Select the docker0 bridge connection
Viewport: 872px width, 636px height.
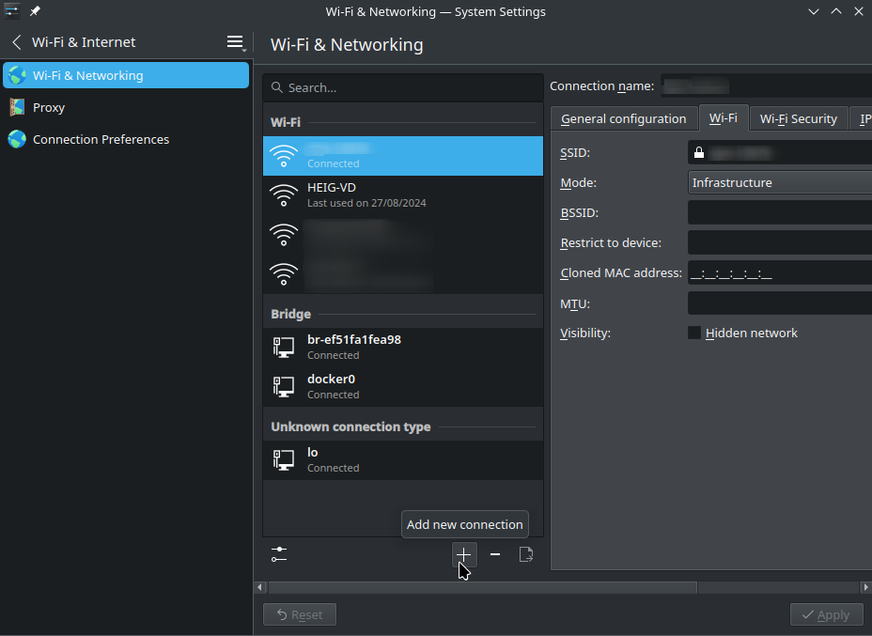pos(402,386)
